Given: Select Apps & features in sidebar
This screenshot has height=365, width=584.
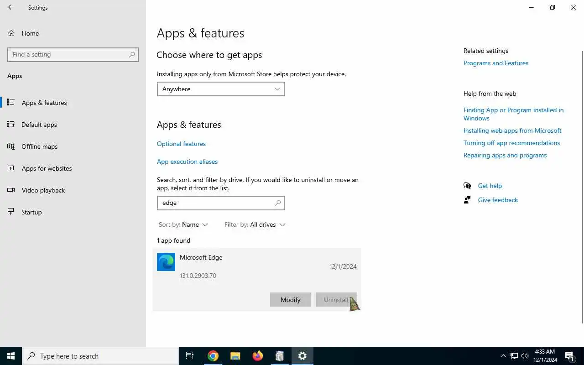Looking at the screenshot, I should coord(44,103).
